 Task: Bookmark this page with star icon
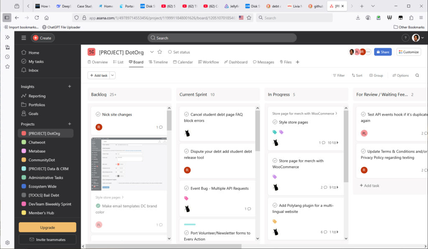(x=249, y=18)
